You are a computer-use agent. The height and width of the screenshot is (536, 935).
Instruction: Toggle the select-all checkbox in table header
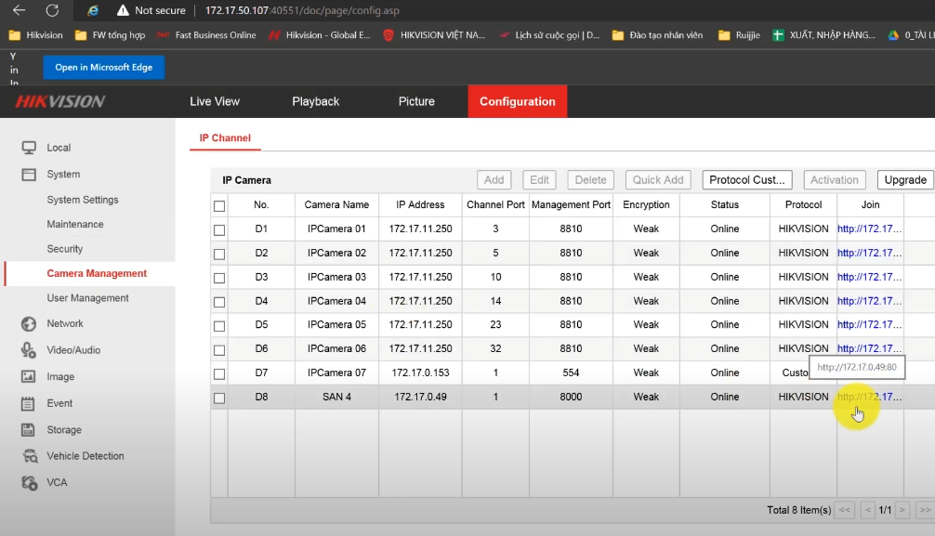(219, 206)
